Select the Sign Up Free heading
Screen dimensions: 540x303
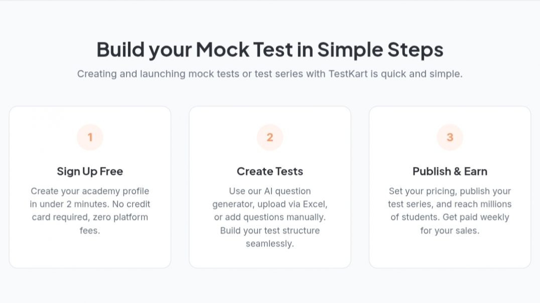click(x=90, y=172)
